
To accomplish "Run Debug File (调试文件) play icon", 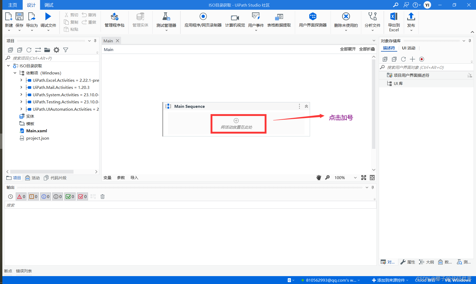I will (48, 17).
